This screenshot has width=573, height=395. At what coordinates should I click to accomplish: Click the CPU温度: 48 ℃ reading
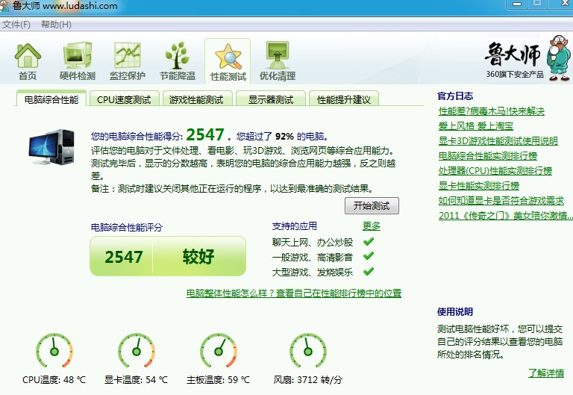54,379
